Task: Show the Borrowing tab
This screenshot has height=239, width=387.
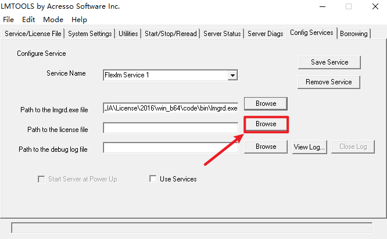Action: click(354, 34)
